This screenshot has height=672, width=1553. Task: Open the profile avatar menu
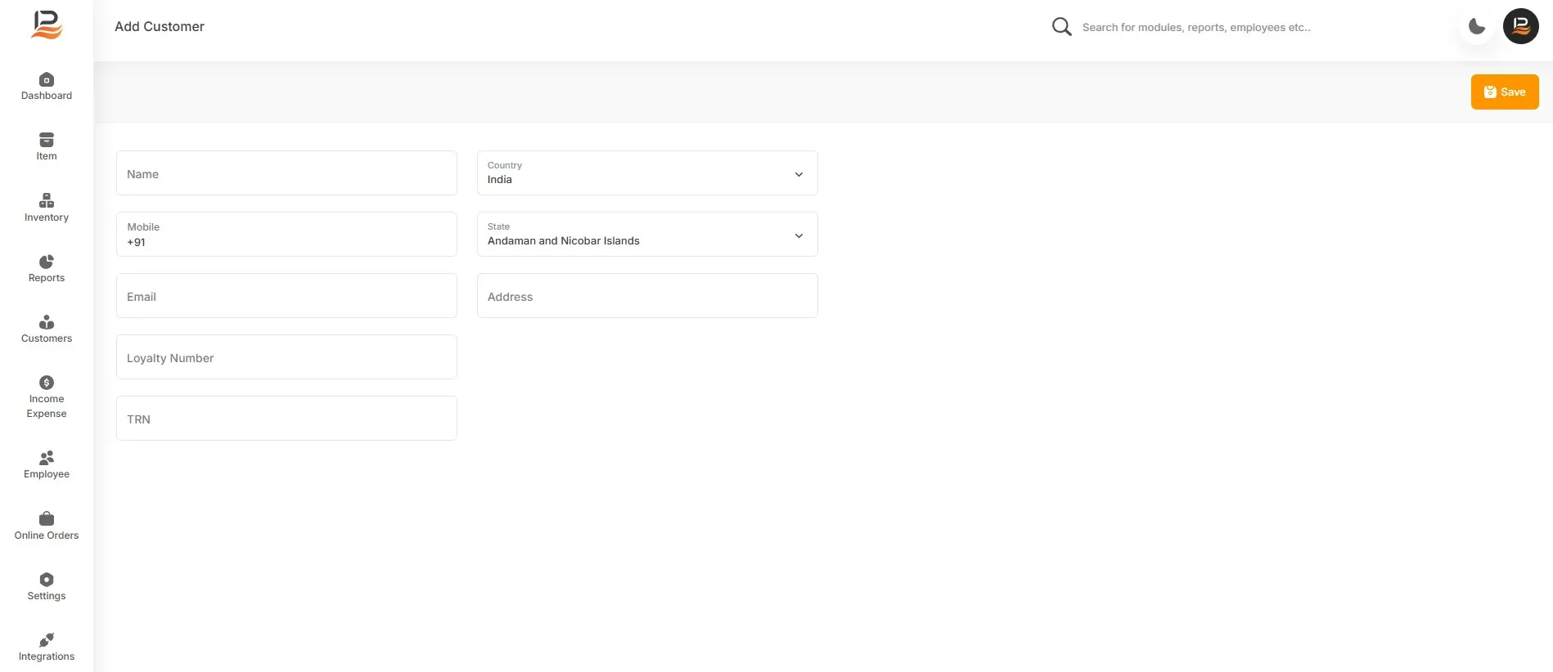[1521, 26]
